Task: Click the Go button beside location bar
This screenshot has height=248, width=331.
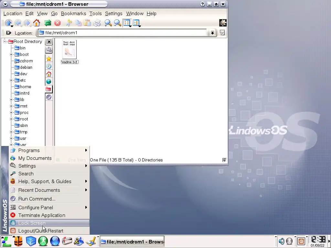Action: tap(222, 33)
